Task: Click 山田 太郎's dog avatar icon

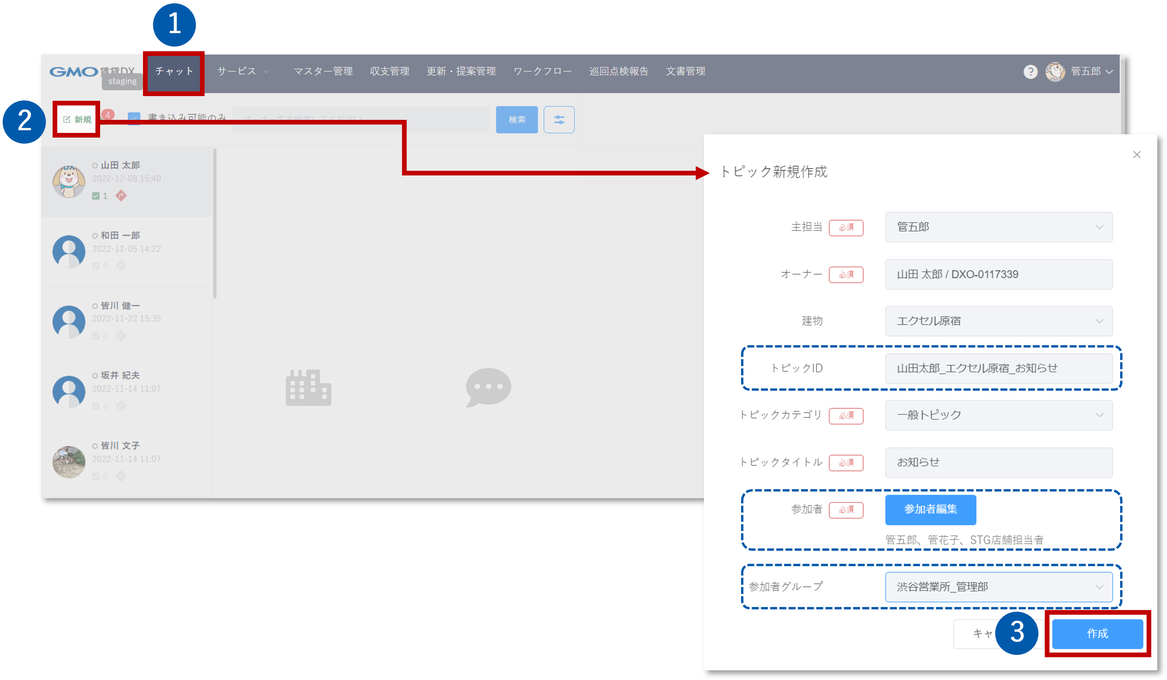Action: point(69,181)
